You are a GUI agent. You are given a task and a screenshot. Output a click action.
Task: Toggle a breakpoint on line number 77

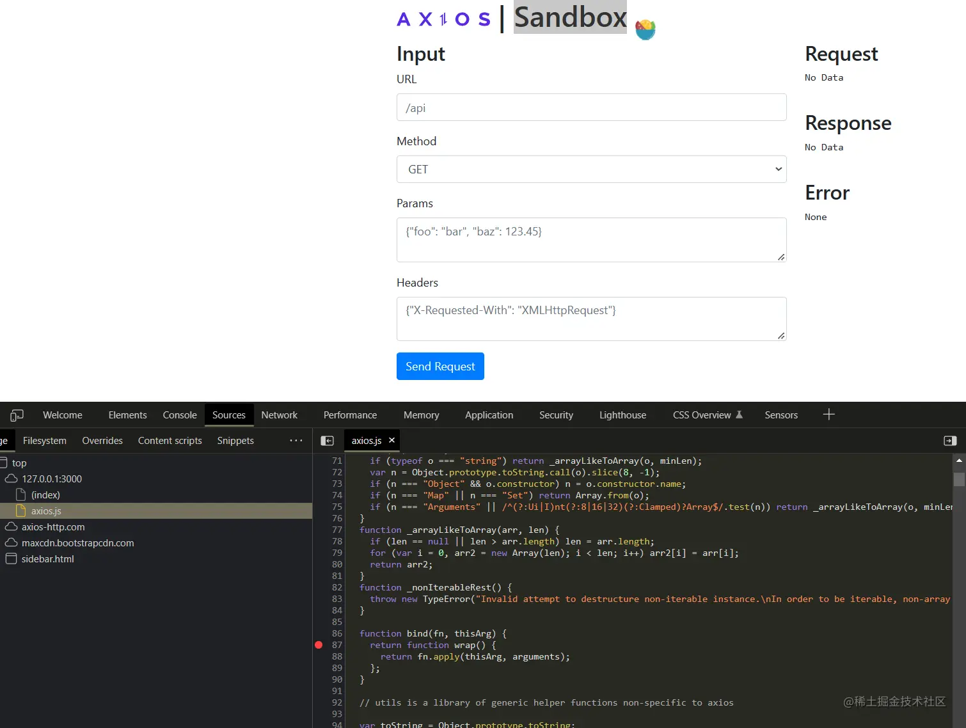[x=337, y=530]
